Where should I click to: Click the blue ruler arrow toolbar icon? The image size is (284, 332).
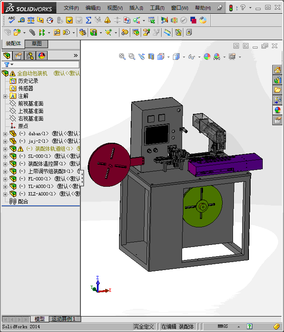[x=167, y=32]
